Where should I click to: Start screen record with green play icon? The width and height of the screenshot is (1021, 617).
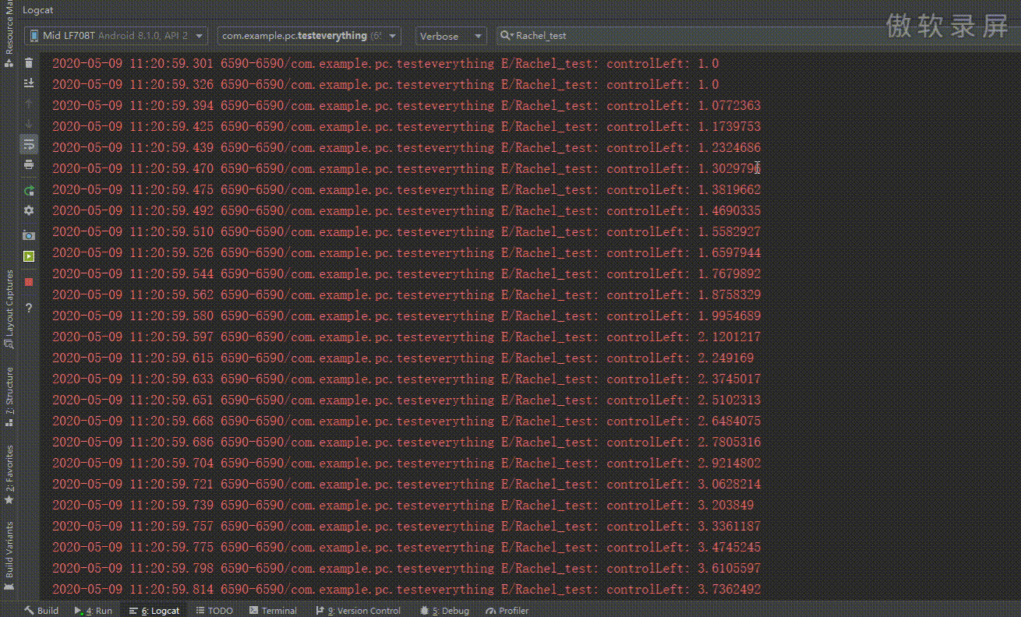point(29,256)
